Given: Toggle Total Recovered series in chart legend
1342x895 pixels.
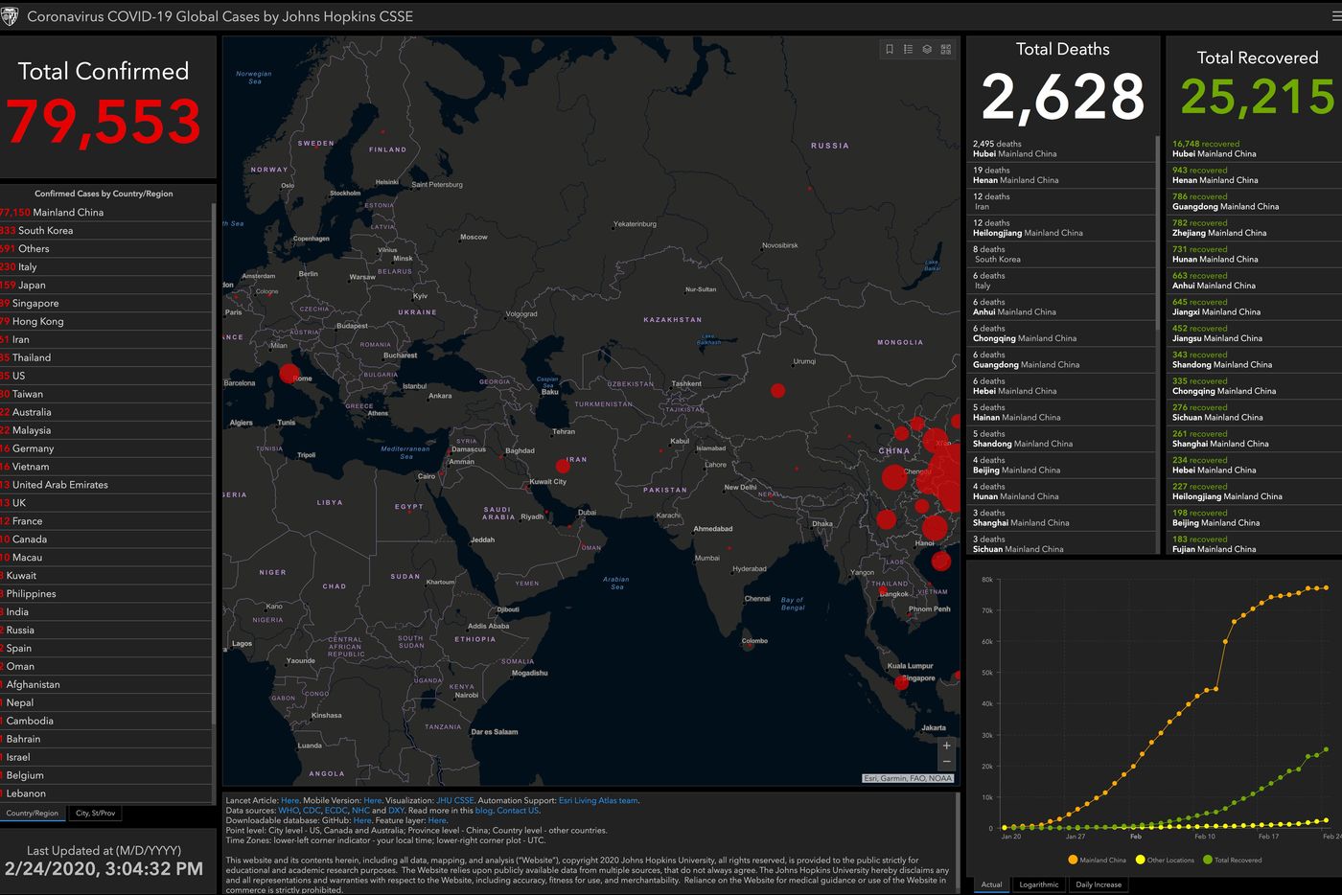Looking at the screenshot, I should pyautogui.click(x=1233, y=860).
